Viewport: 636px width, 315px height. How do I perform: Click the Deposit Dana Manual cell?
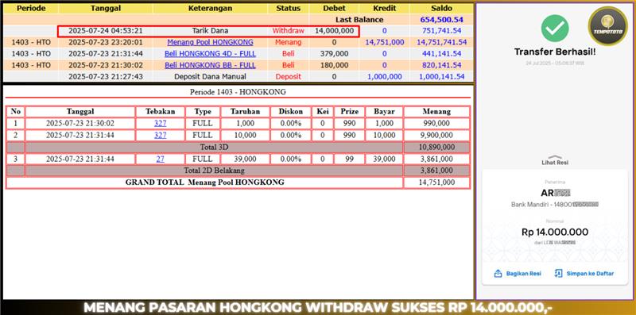(x=210, y=76)
